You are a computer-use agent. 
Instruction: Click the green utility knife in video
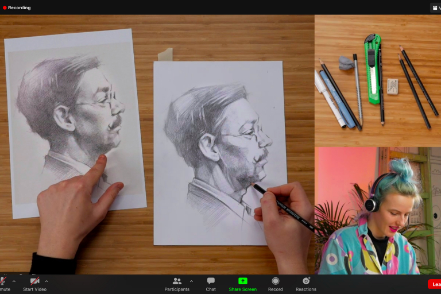(373, 69)
